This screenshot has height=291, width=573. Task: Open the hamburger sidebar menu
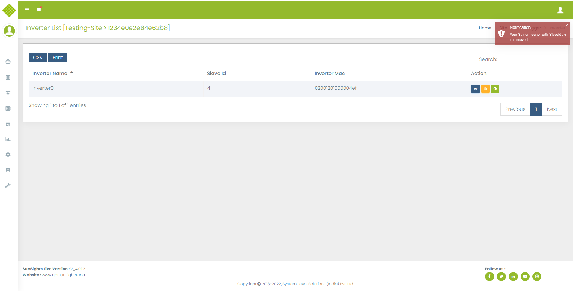point(27,10)
